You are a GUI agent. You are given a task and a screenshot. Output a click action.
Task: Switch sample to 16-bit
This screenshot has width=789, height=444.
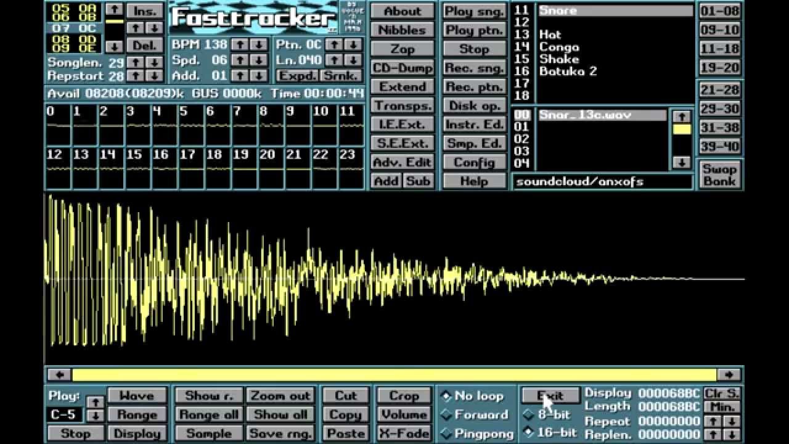click(550, 432)
